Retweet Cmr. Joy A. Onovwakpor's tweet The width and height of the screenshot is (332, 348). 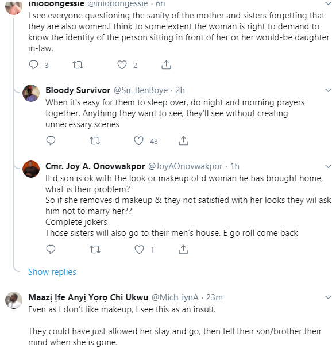click(95, 250)
